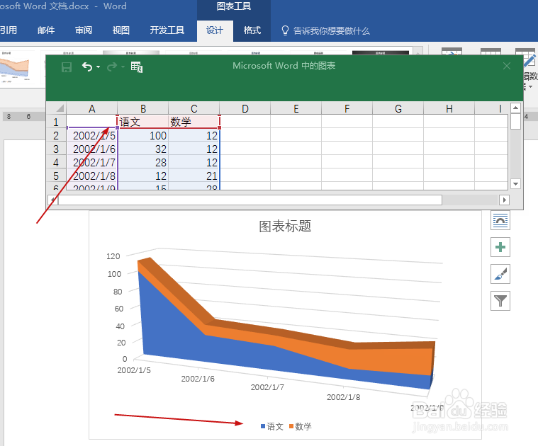Image resolution: width=538 pixels, height=446 pixels.
Task: Open the 视图 tab
Action: coord(121,30)
